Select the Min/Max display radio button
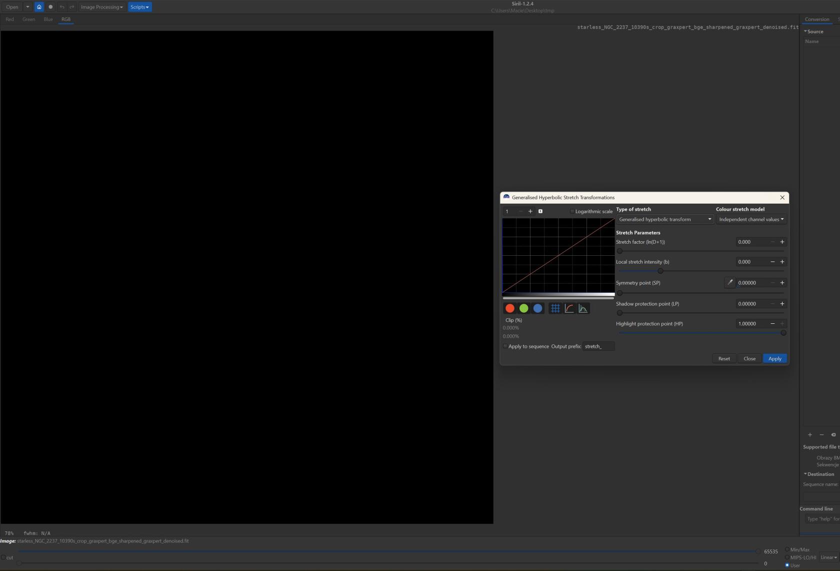Screen dimensions: 840x571 tap(787, 549)
